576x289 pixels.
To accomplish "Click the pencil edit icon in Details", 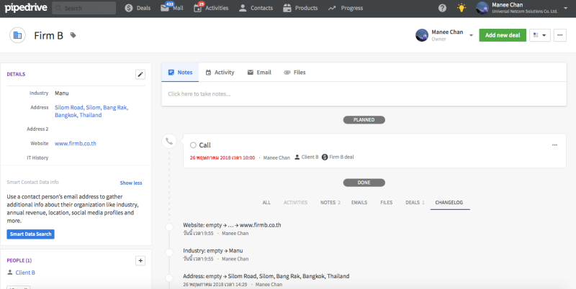I will (140, 74).
